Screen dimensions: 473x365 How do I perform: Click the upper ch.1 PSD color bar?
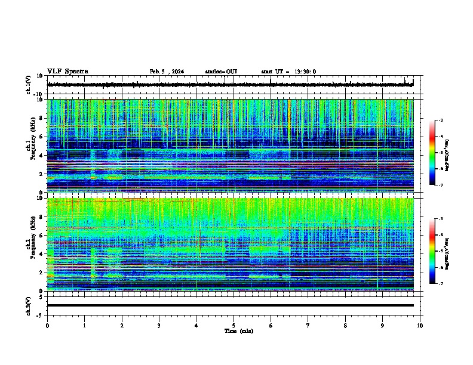pos(432,152)
